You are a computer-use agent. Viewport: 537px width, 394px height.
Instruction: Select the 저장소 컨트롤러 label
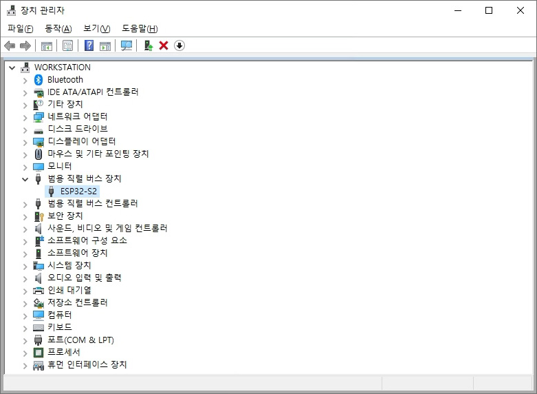pyautogui.click(x=78, y=302)
